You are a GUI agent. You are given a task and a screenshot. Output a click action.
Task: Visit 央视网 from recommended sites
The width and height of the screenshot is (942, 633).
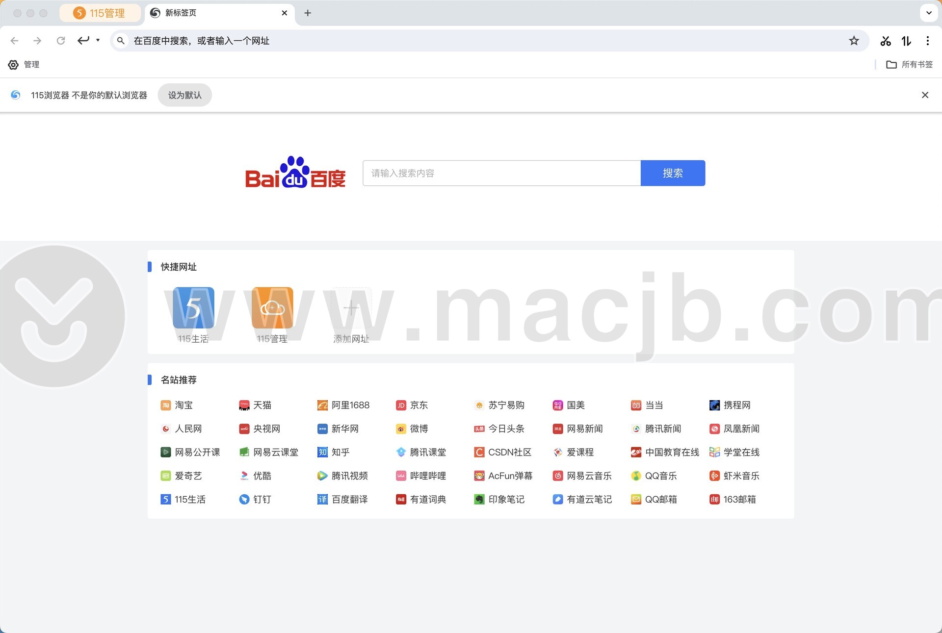click(260, 429)
